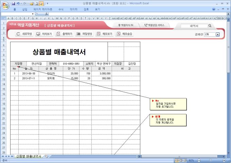Screen dimensions: 231x163
Task: Switch to Normal view icon
Action: (177, 160)
